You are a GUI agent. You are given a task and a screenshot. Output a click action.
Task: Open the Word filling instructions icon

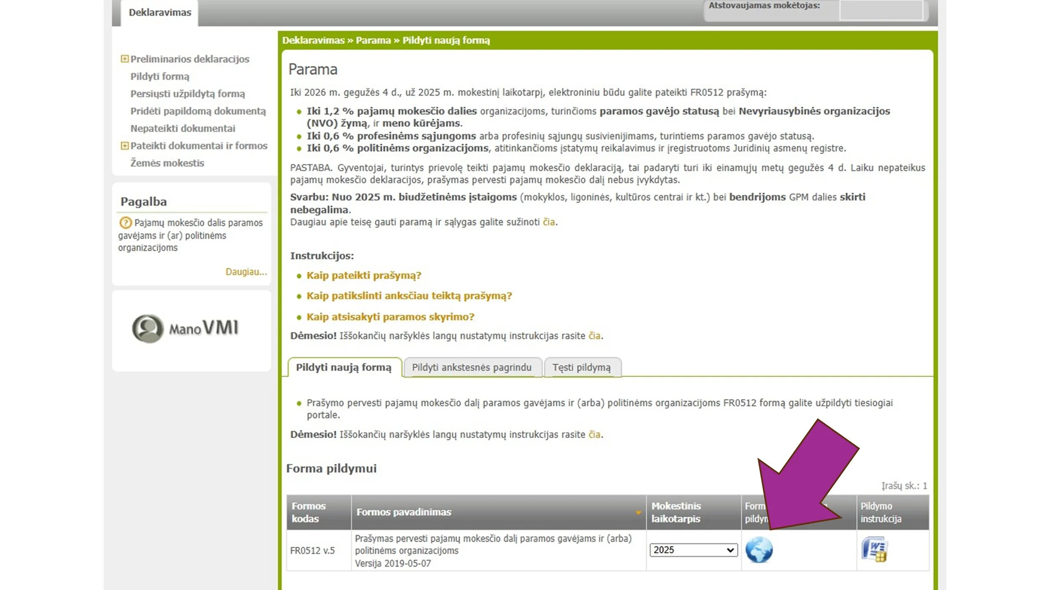click(x=874, y=549)
